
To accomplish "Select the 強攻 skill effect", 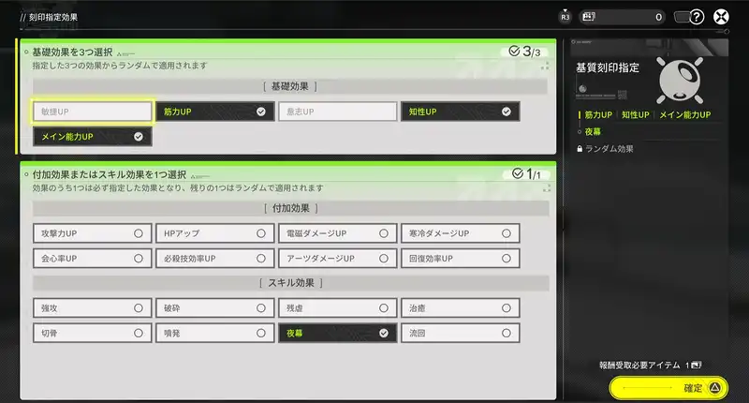I will pyautogui.click(x=93, y=307).
